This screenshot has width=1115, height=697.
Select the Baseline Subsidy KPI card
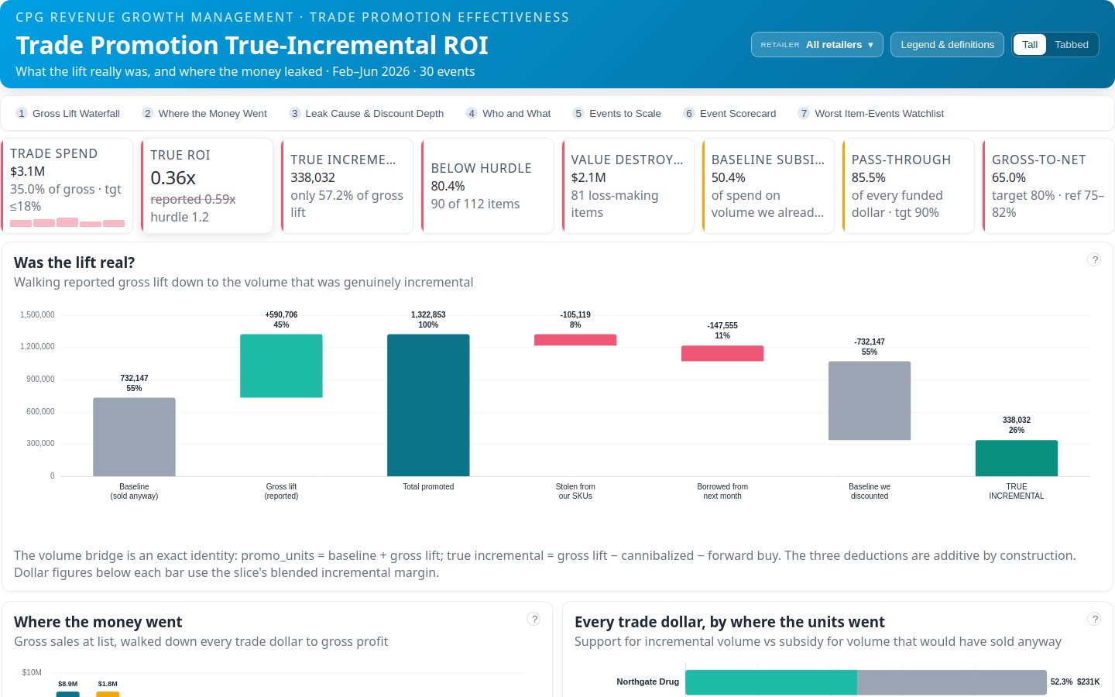pyautogui.click(x=768, y=186)
